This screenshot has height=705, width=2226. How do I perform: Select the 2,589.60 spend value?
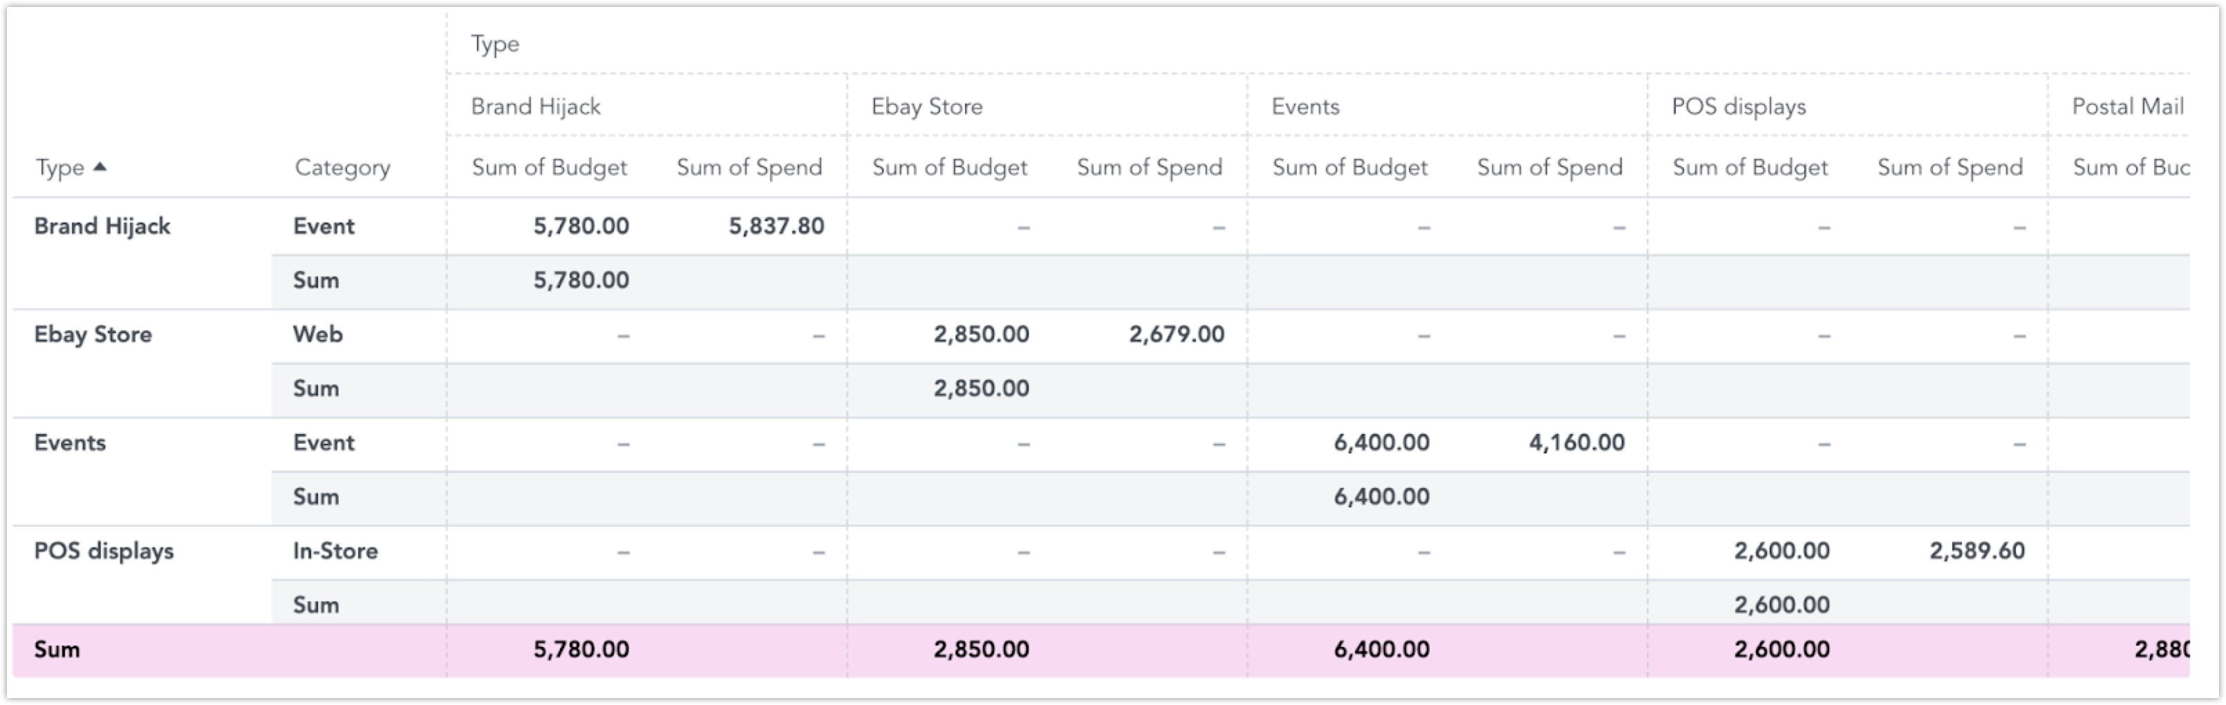pyautogui.click(x=1976, y=552)
